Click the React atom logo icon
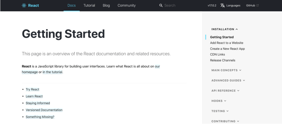This screenshot has height=125, width=282. click(24, 6)
